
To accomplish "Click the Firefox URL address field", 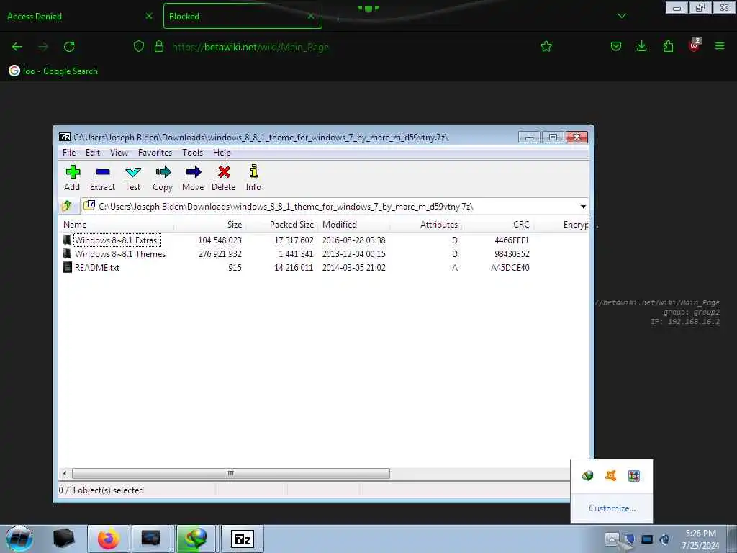I will [343, 47].
